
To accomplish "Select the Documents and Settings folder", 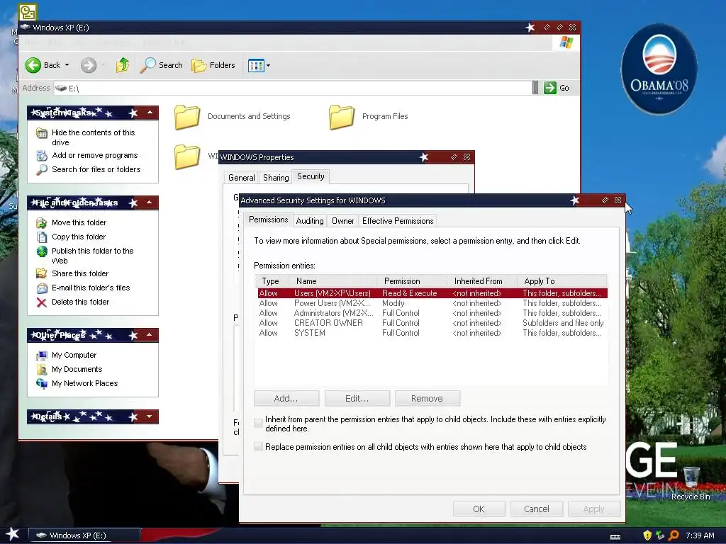I will point(233,117).
